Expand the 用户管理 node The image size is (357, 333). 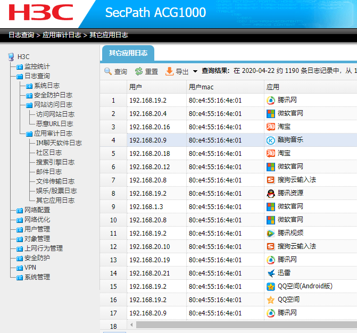(20, 230)
